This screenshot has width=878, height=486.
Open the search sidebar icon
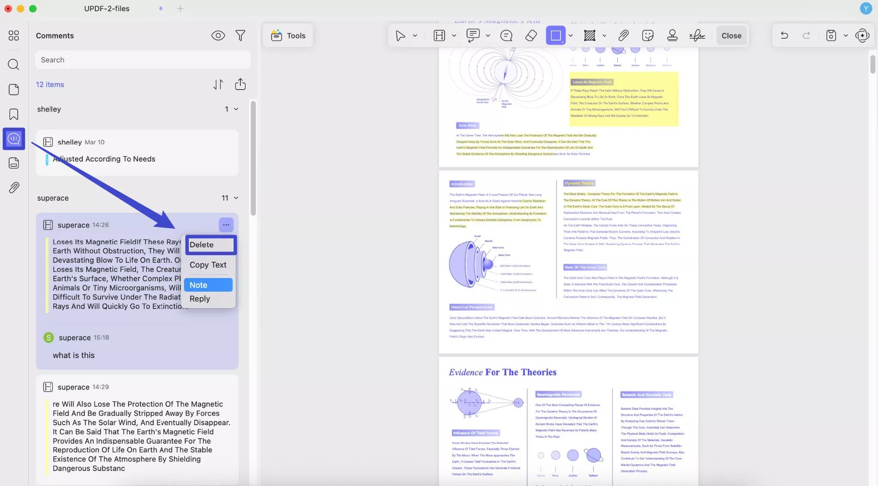point(14,65)
